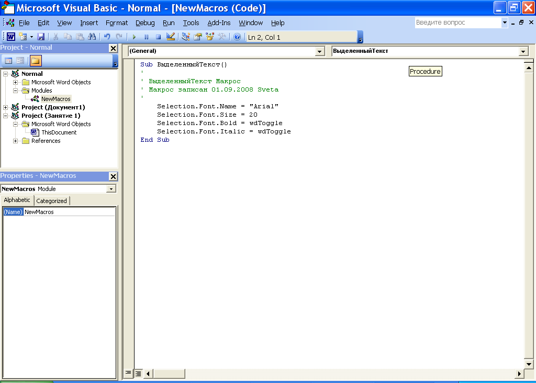The image size is (536, 383).
Task: Save Normal with the floppy disk icon
Action: coord(41,37)
